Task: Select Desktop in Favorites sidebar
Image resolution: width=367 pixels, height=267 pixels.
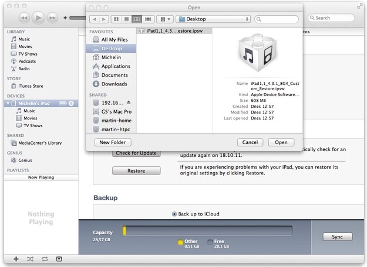Action: coord(111,49)
